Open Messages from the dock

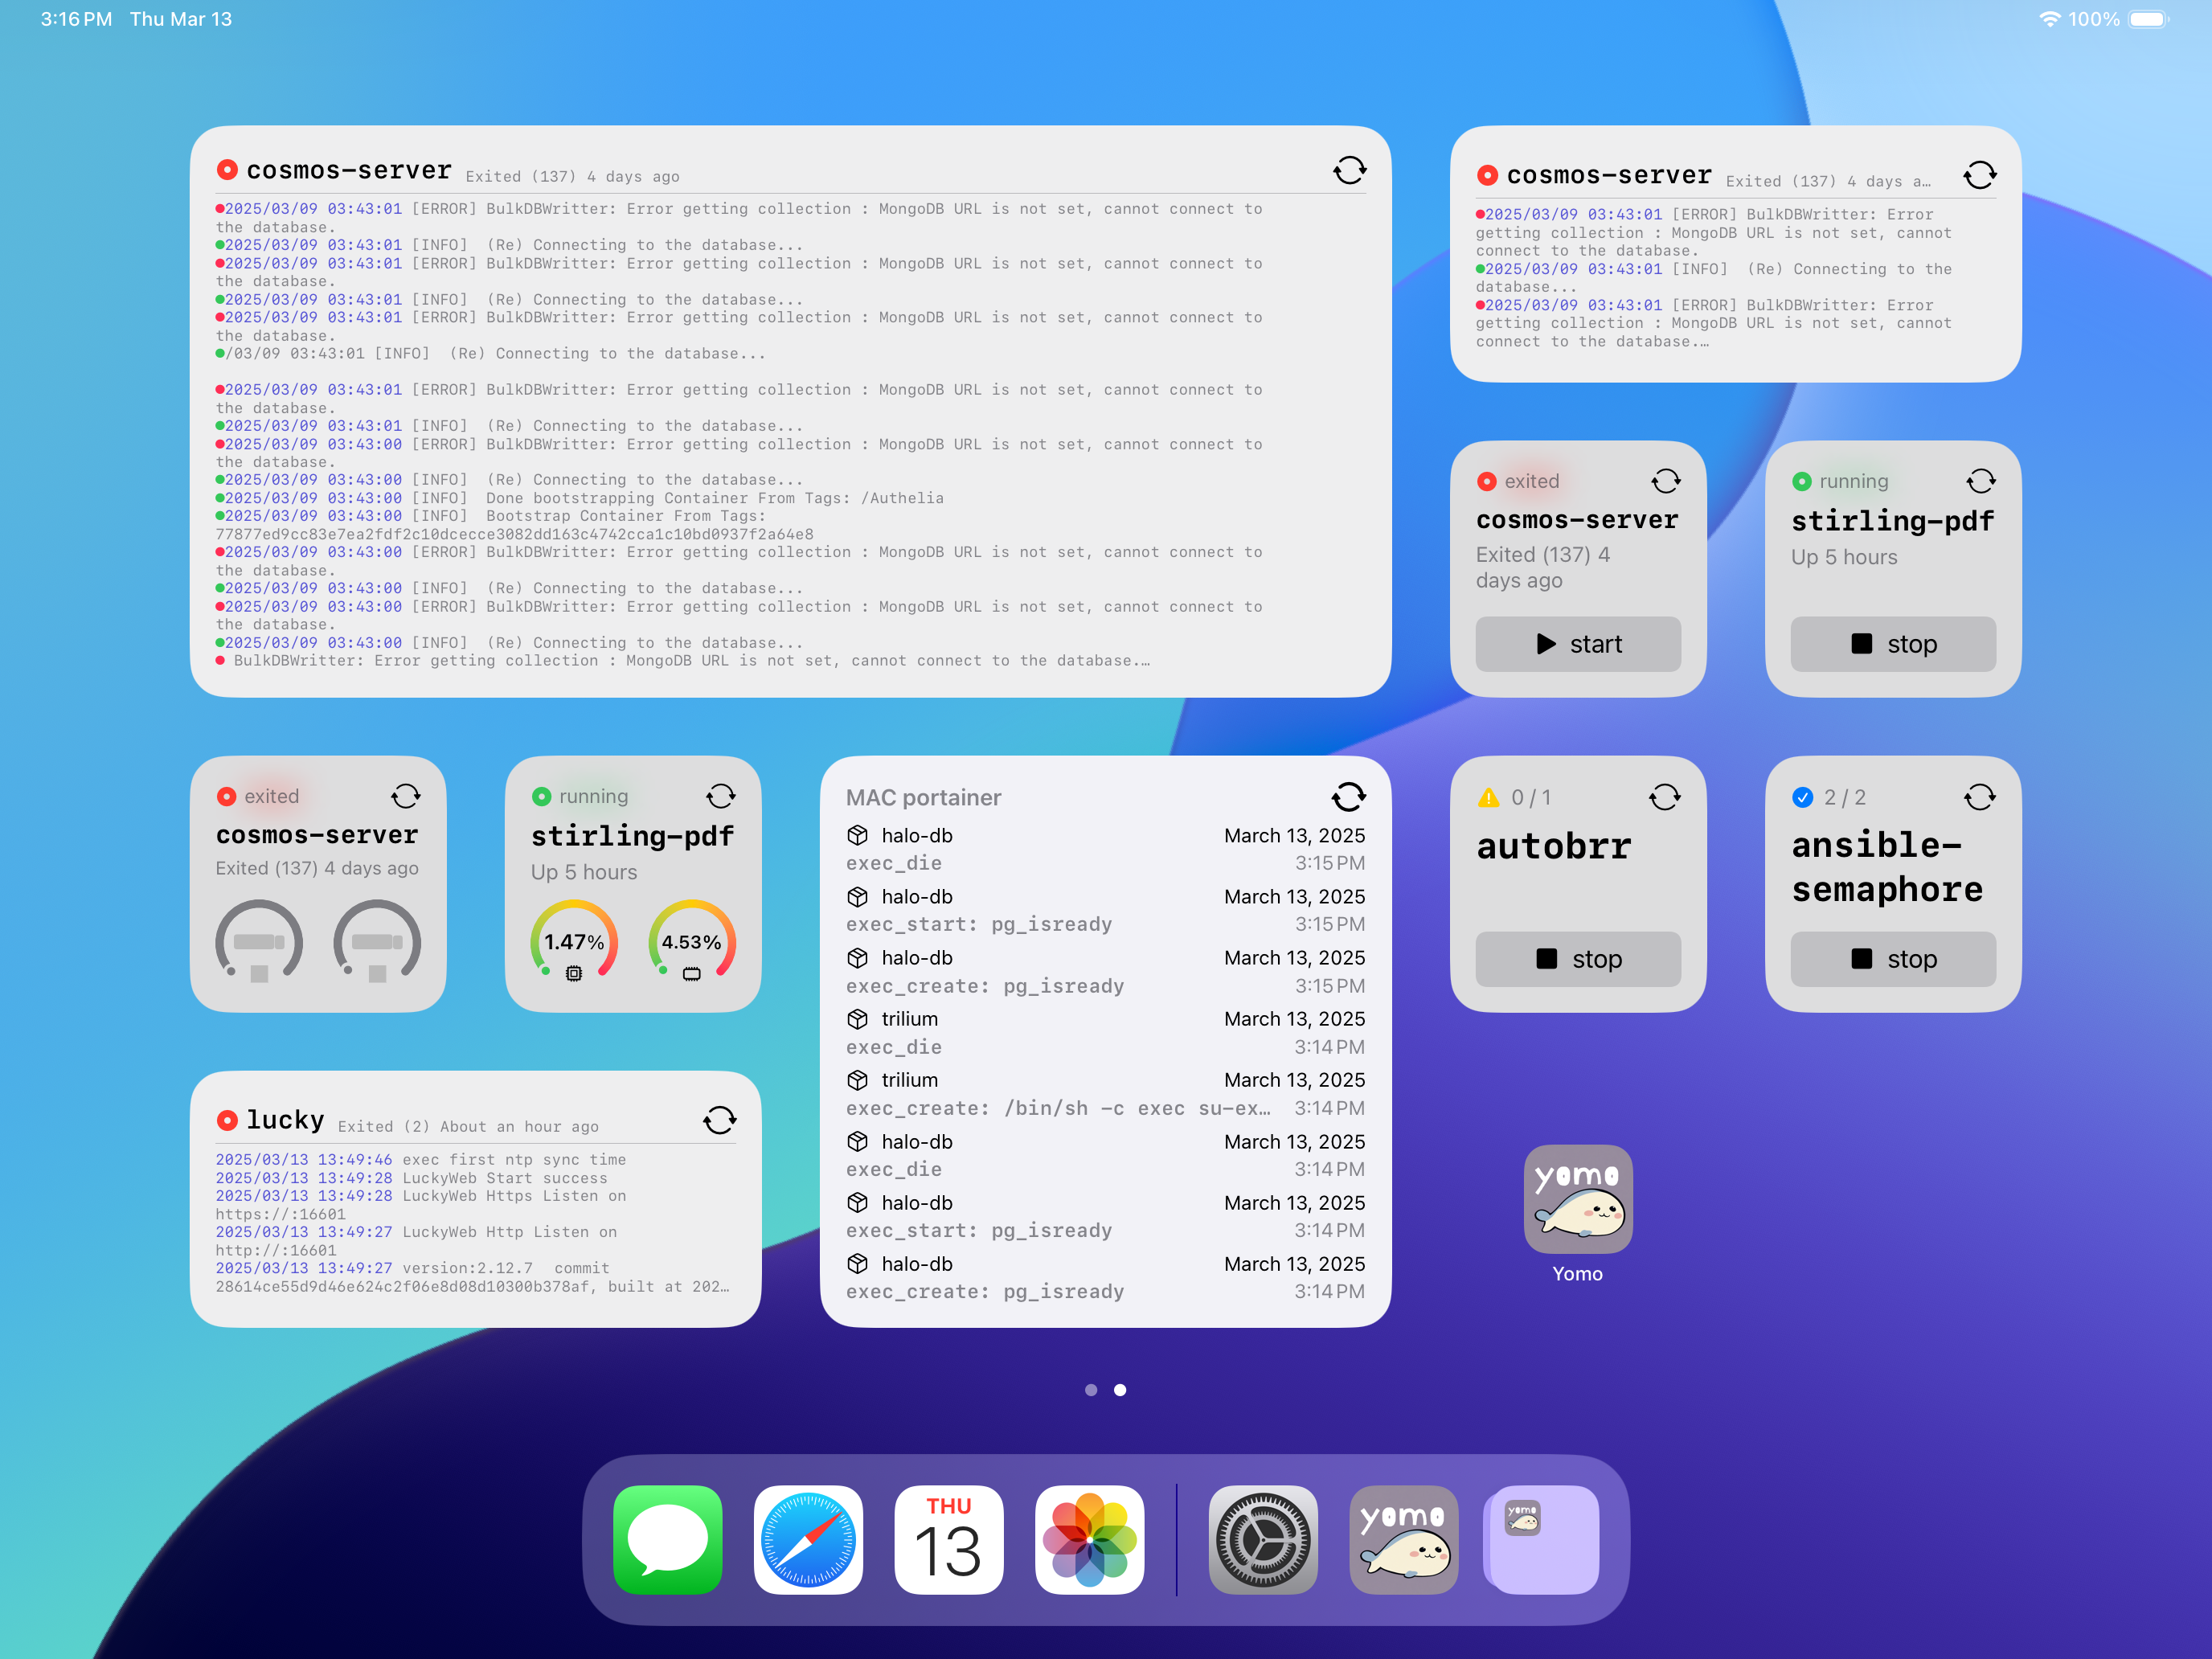click(667, 1539)
